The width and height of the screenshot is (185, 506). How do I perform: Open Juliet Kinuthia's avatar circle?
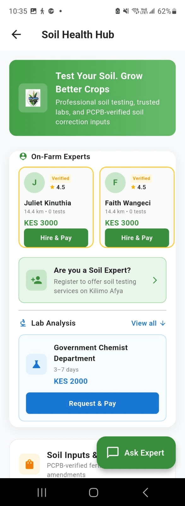[34, 182]
